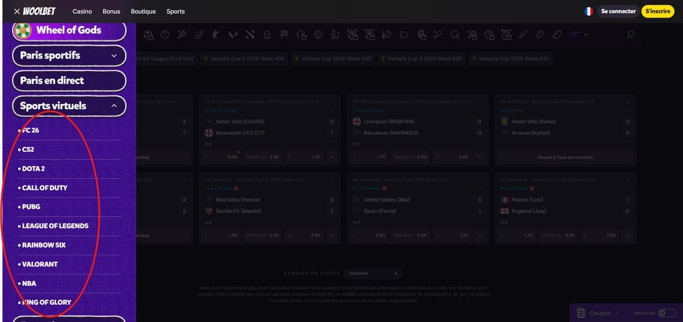The width and height of the screenshot is (683, 322).
Task: Click the Counter-Strike soldier sport icon
Action: click(215, 35)
